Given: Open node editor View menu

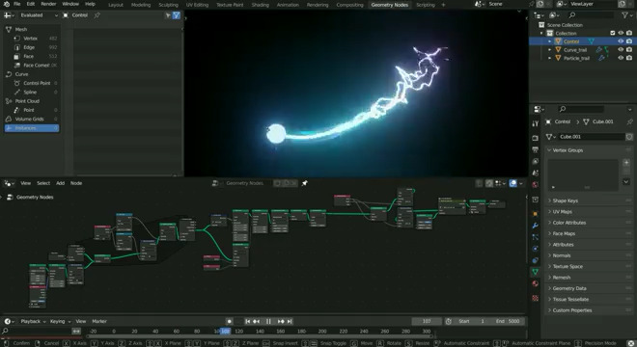Looking at the screenshot, I should pyautogui.click(x=26, y=183).
